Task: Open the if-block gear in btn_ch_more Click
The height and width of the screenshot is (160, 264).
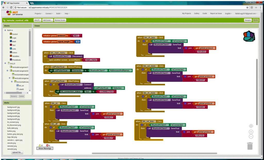Action: (143, 96)
